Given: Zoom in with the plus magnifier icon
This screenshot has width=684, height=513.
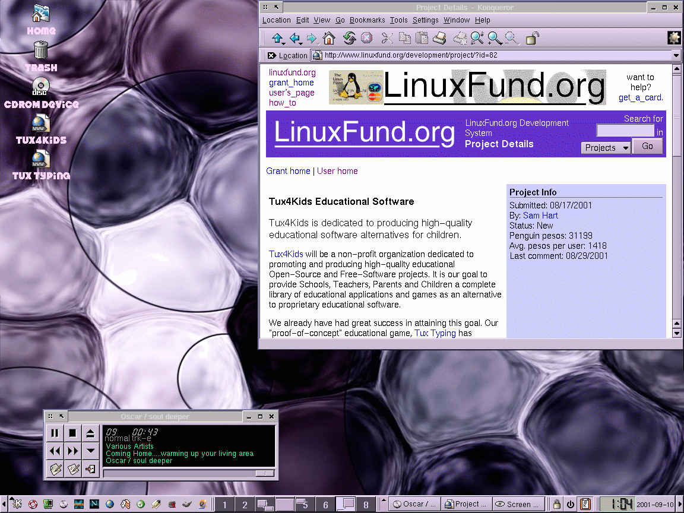Looking at the screenshot, I should pos(494,39).
